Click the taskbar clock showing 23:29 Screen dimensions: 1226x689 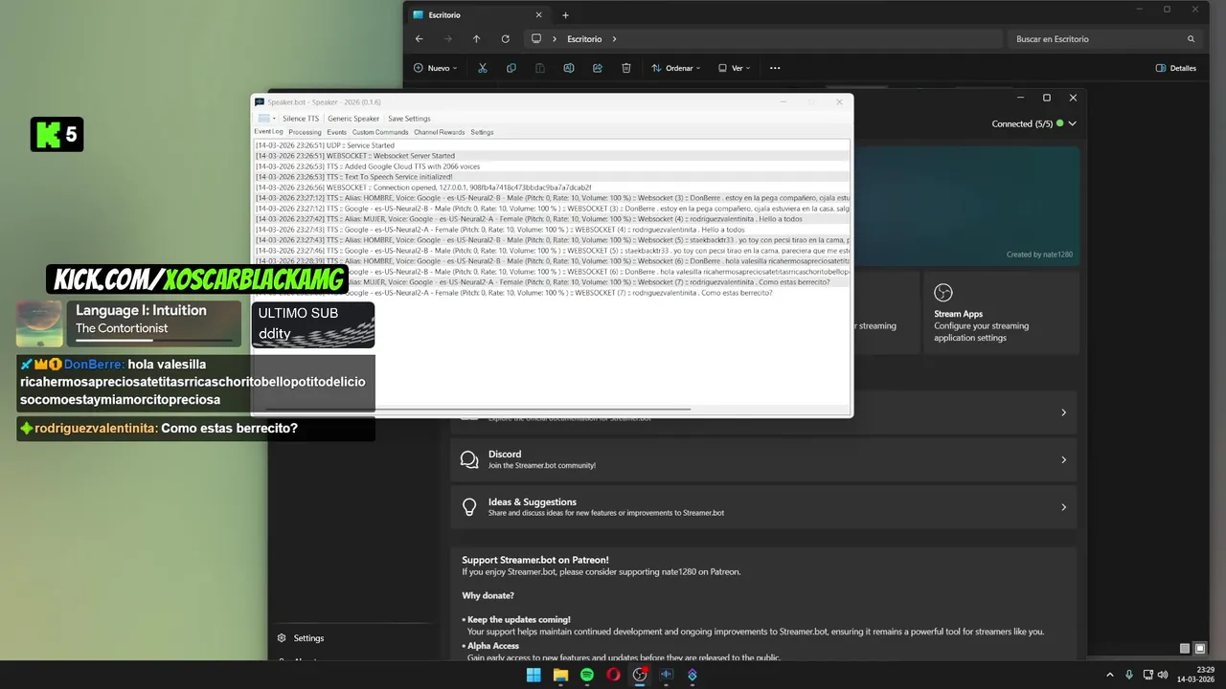tap(1195, 675)
